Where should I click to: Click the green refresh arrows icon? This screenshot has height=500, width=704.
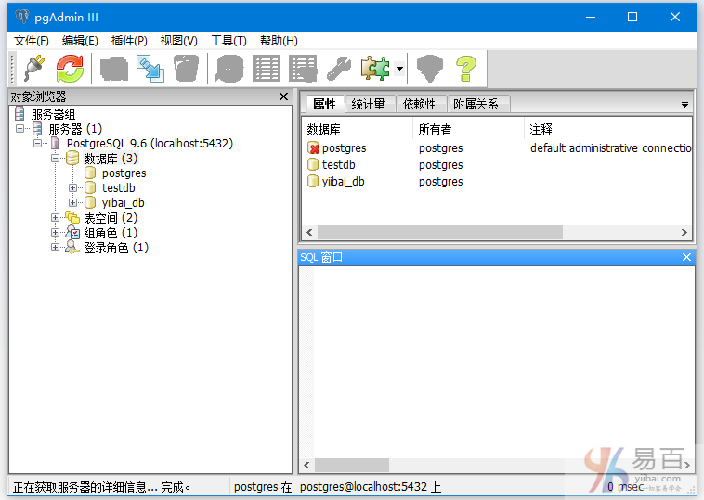coord(70,69)
